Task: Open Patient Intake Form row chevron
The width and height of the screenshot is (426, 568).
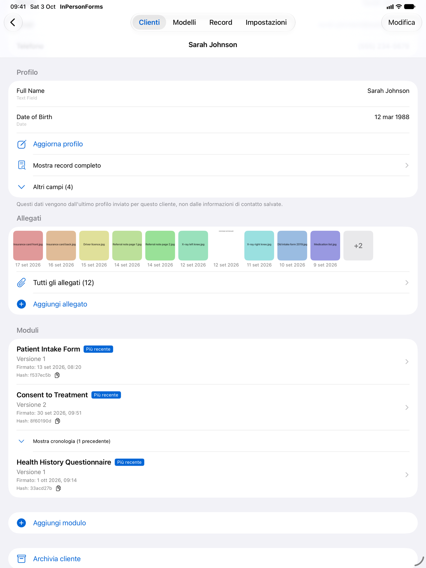Action: pos(407,362)
